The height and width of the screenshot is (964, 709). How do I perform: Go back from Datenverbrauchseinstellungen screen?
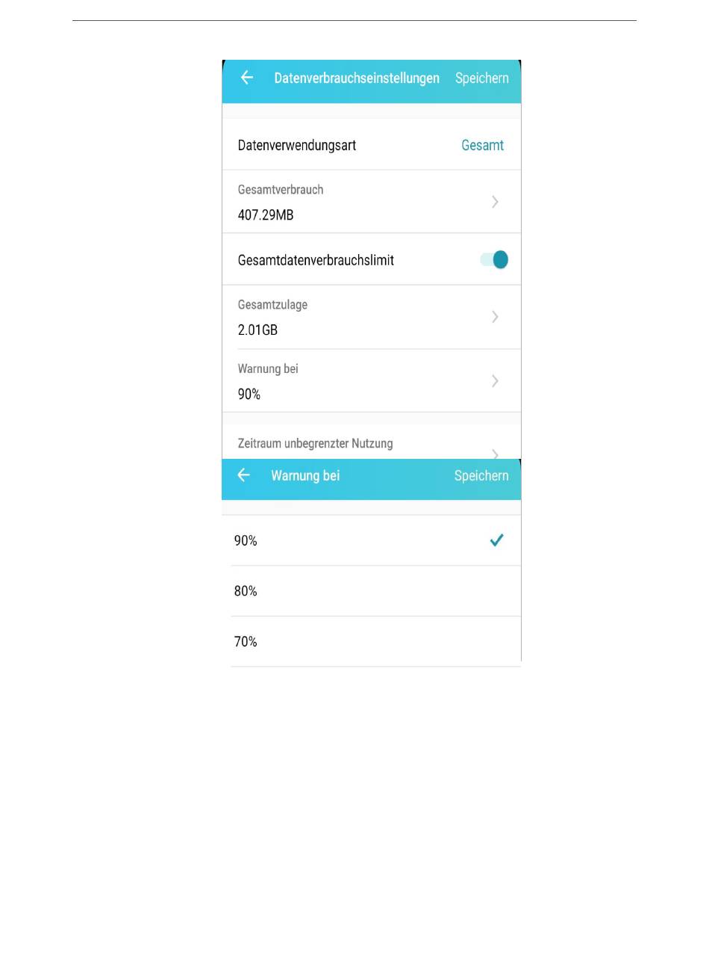pos(247,78)
